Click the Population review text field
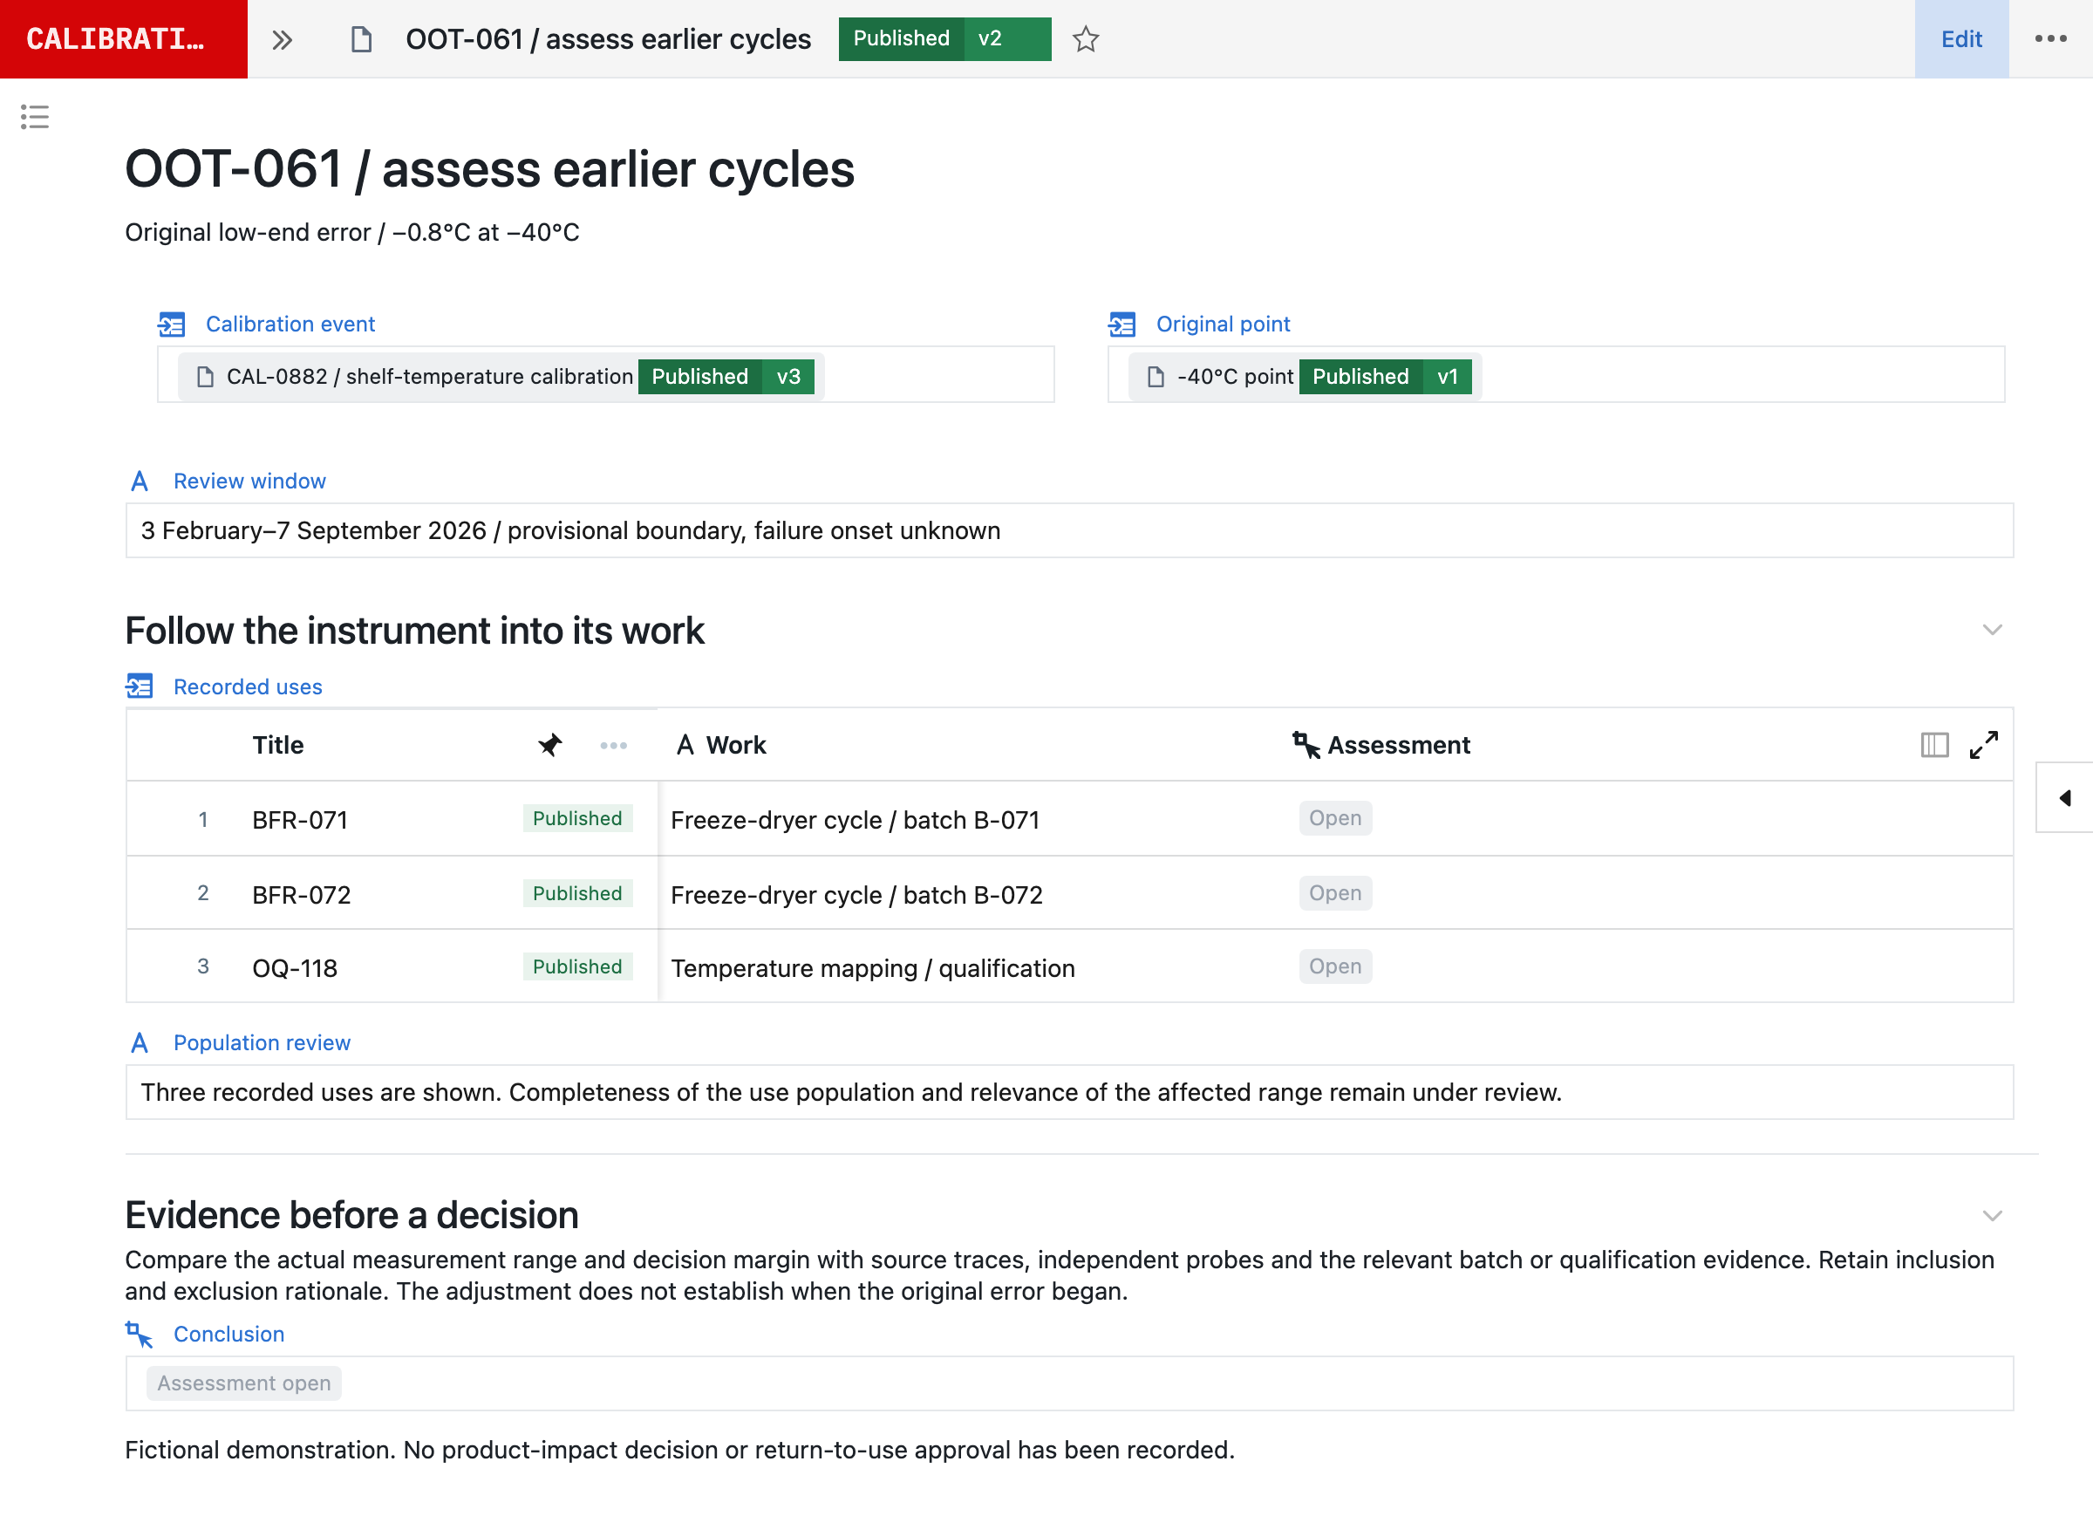The height and width of the screenshot is (1516, 2093). (x=1068, y=1092)
